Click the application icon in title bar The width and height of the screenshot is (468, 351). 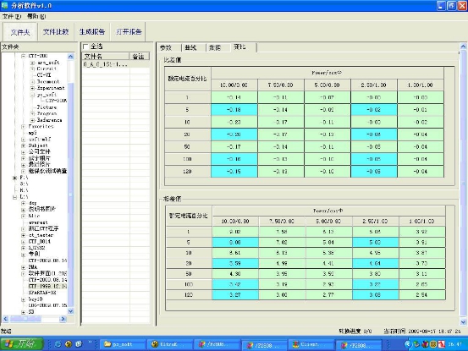(x=5, y=5)
